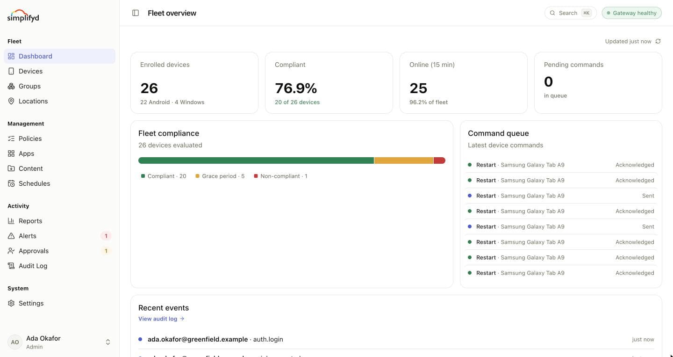The width and height of the screenshot is (673, 357).
Task: Click the red Non-compliant bar segment
Action: pyautogui.click(x=439, y=160)
